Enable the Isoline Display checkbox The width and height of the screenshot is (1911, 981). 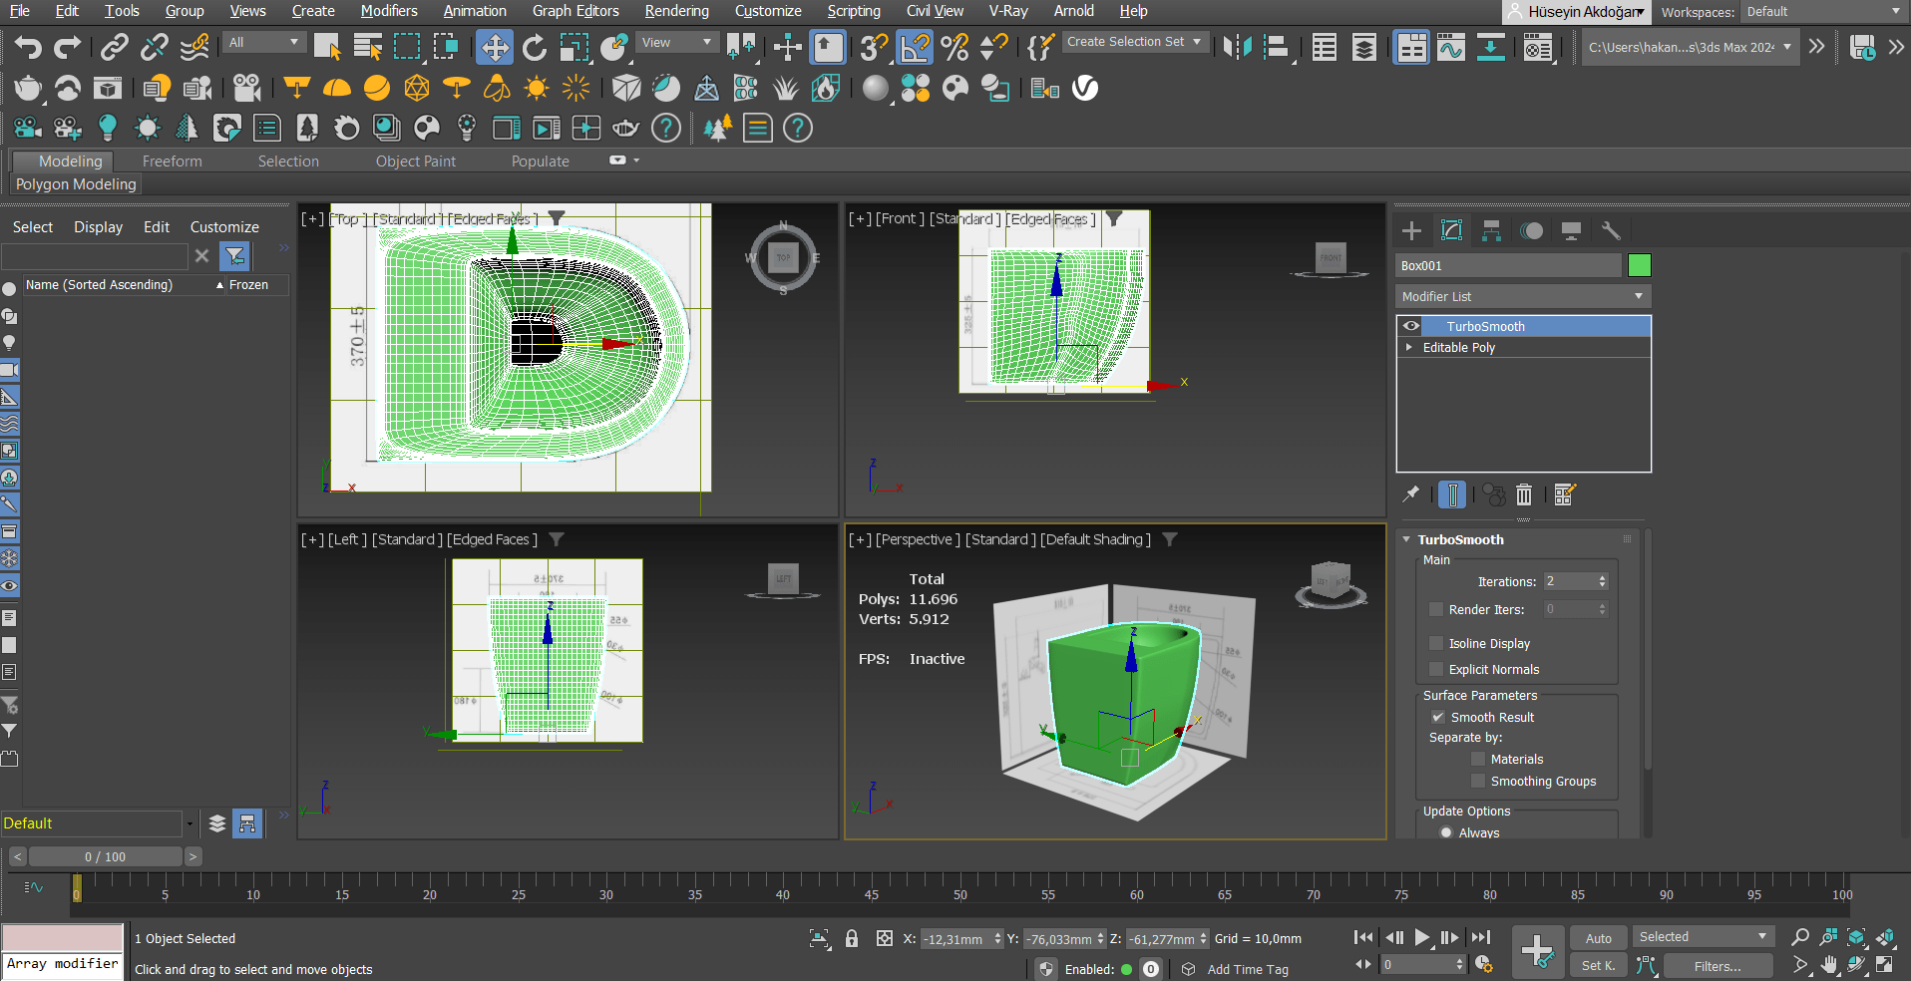(x=1436, y=643)
